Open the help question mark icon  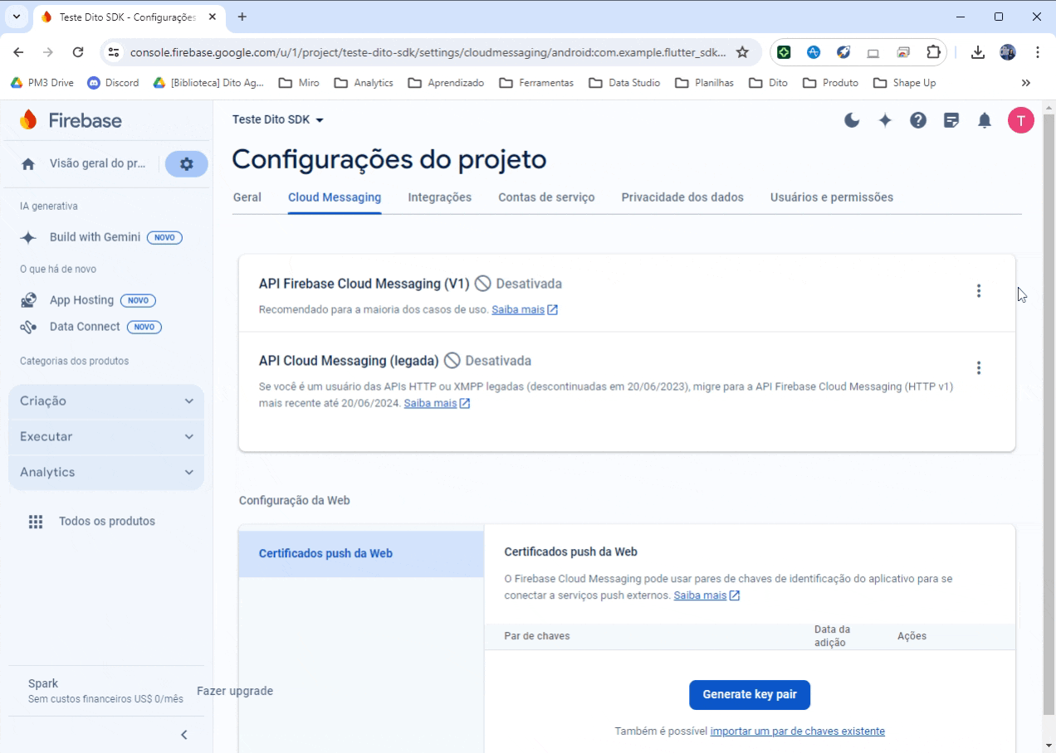click(x=918, y=120)
